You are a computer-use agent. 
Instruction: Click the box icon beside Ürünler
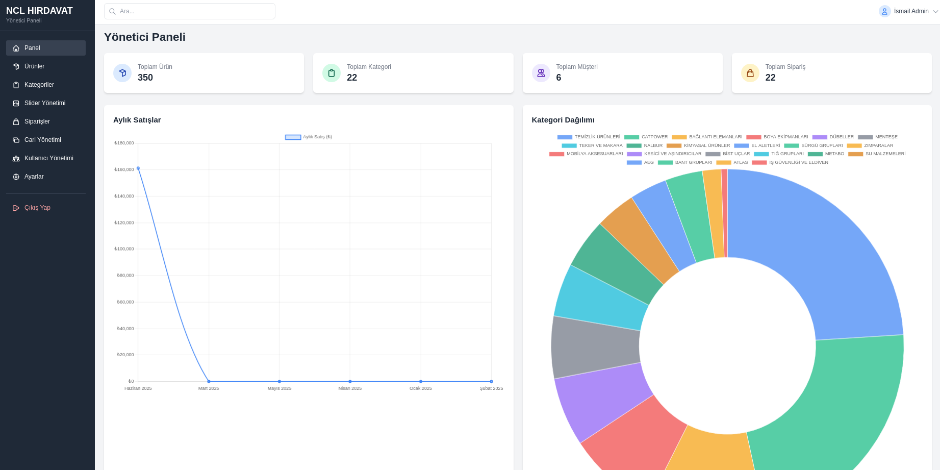tap(16, 66)
